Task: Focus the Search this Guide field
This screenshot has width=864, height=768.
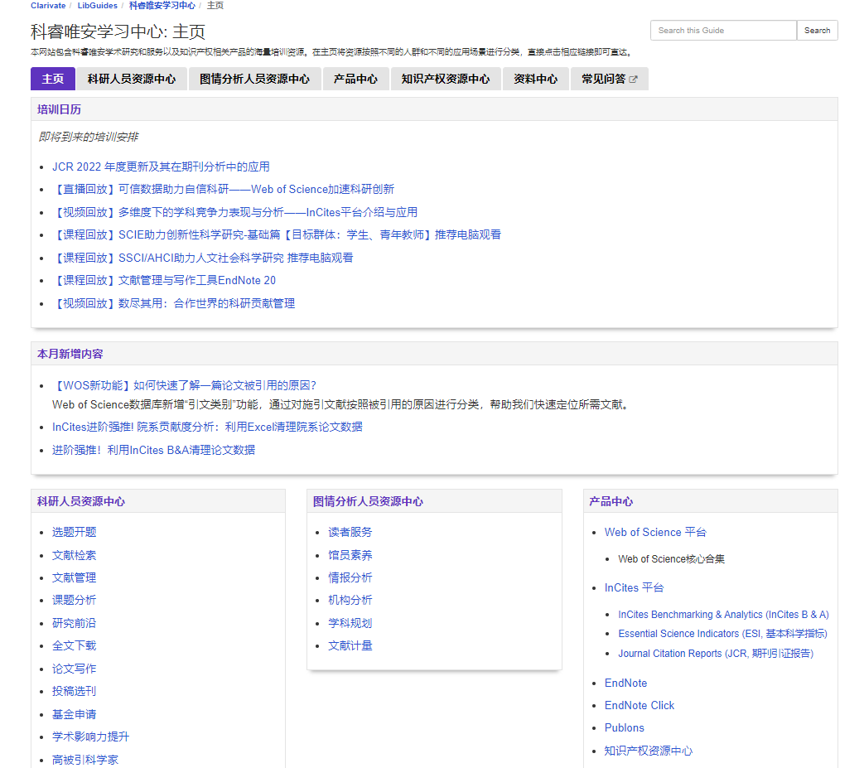Action: coord(722,31)
